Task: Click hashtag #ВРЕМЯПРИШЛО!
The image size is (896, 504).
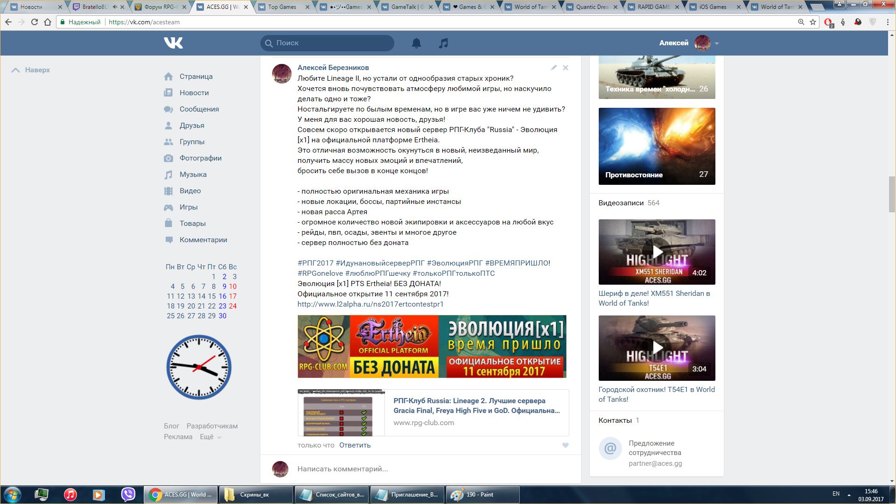Action: click(518, 263)
